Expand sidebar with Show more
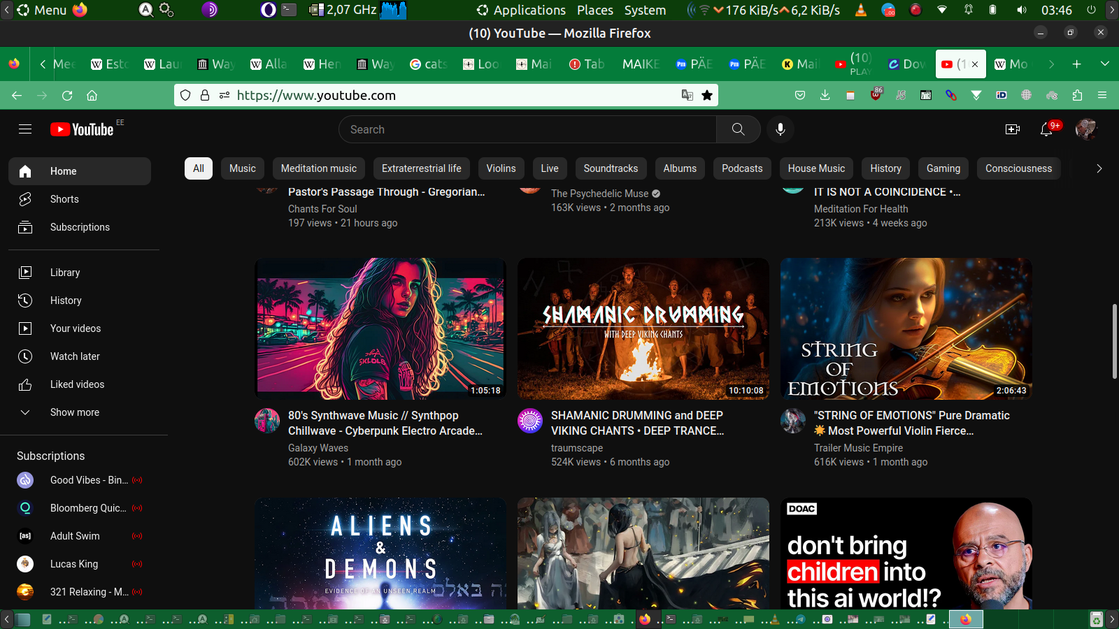 [74, 412]
